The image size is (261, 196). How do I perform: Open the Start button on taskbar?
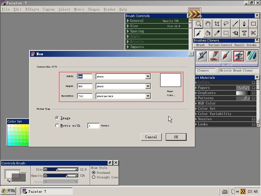tap(8, 191)
